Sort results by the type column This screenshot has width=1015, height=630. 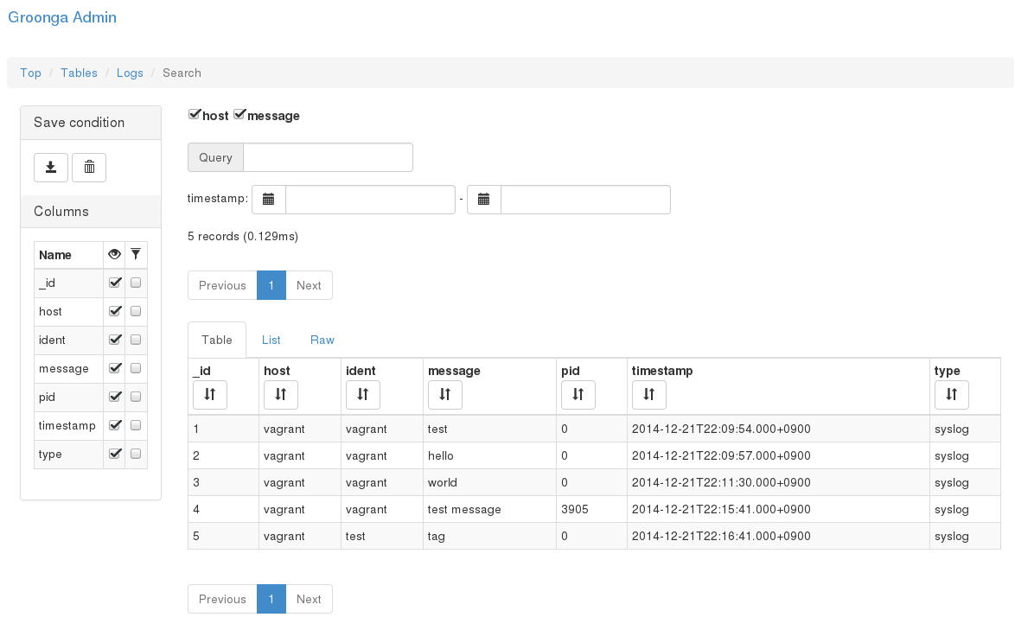coord(951,395)
